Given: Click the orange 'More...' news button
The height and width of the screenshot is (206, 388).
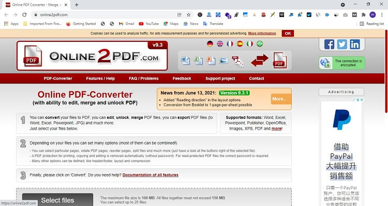Looking at the screenshot, I should click(280, 99).
